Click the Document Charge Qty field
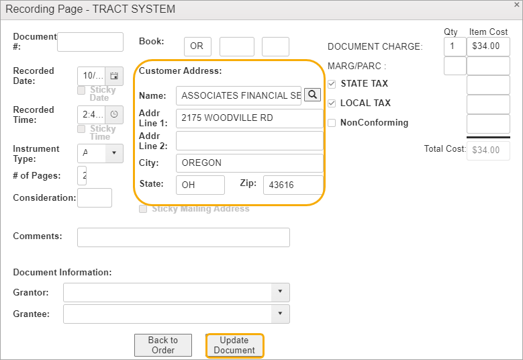This screenshot has width=523, height=360. pyautogui.click(x=455, y=46)
